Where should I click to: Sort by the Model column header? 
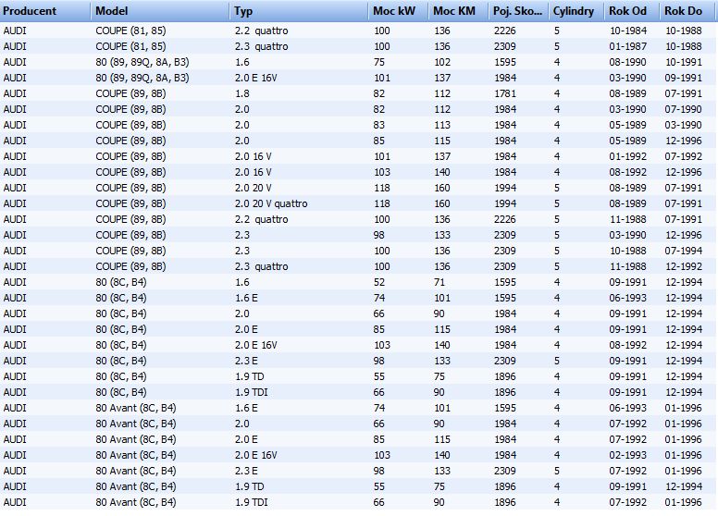[x=160, y=11]
